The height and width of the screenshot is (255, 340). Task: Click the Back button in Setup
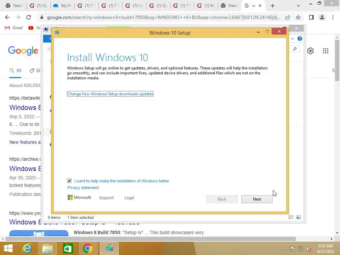[222, 199]
